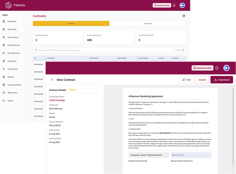Open the T-shirt Campaign link
This screenshot has width=236, height=174.
57,100
